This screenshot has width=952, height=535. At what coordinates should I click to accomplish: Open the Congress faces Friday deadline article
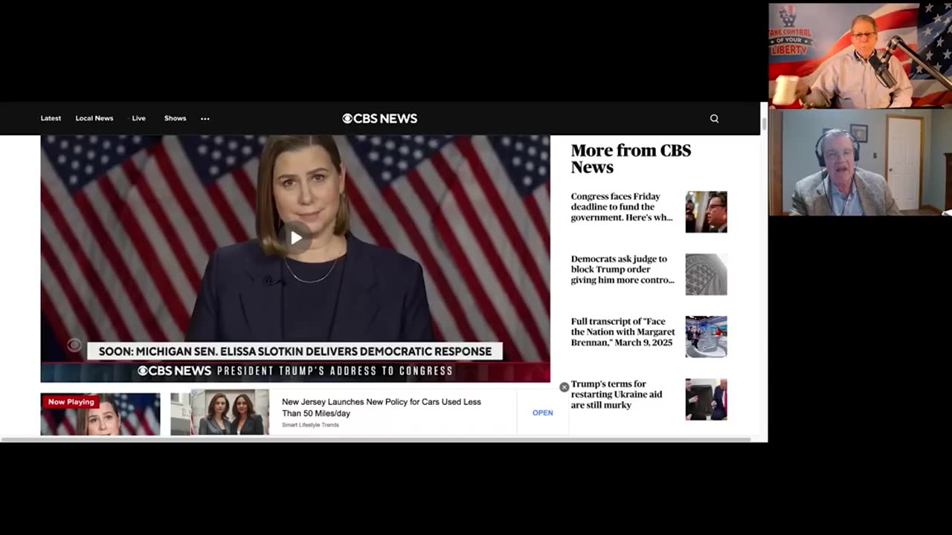coord(623,207)
